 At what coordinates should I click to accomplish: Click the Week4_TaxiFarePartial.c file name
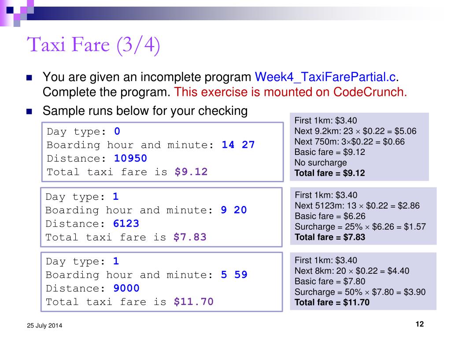325,77
